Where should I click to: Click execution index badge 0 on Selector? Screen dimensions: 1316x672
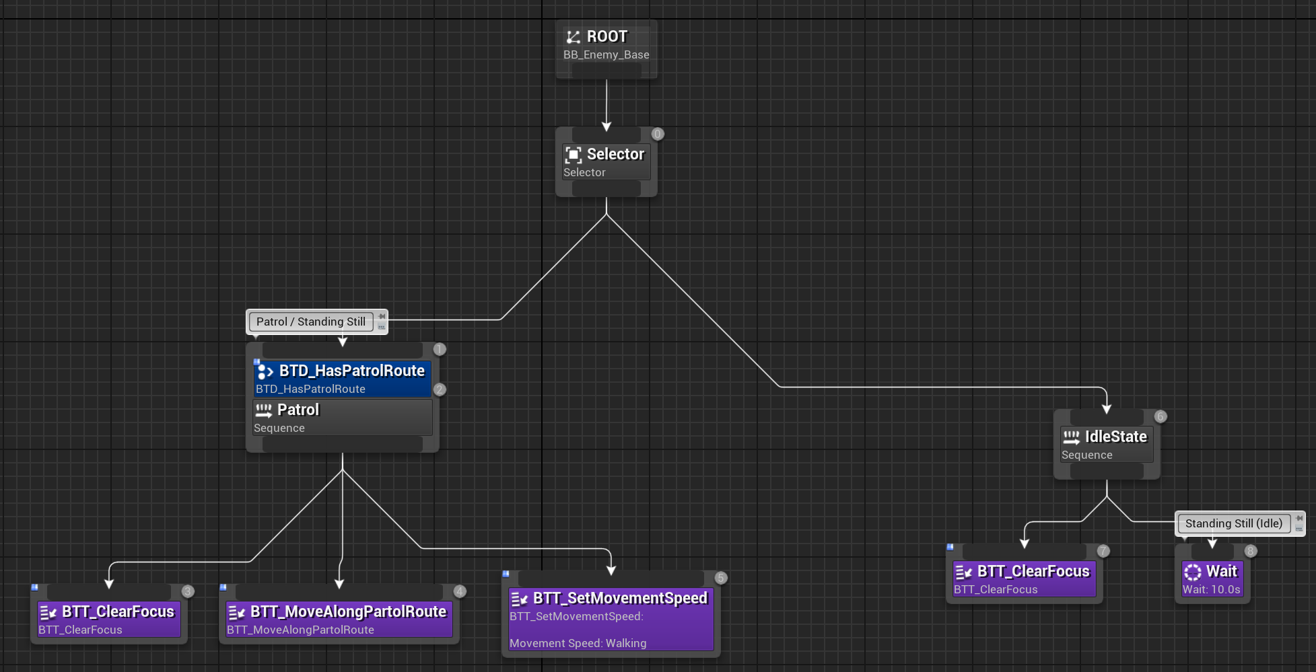coord(658,134)
